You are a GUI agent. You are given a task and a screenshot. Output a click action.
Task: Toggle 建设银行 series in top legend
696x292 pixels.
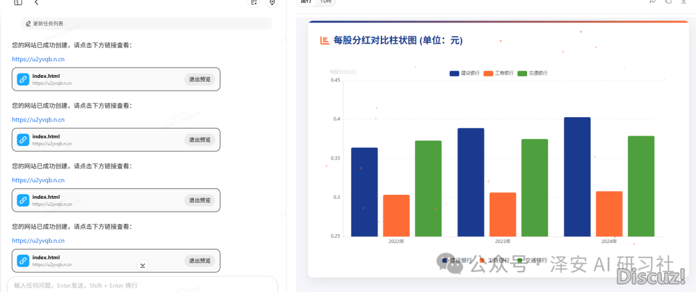464,73
